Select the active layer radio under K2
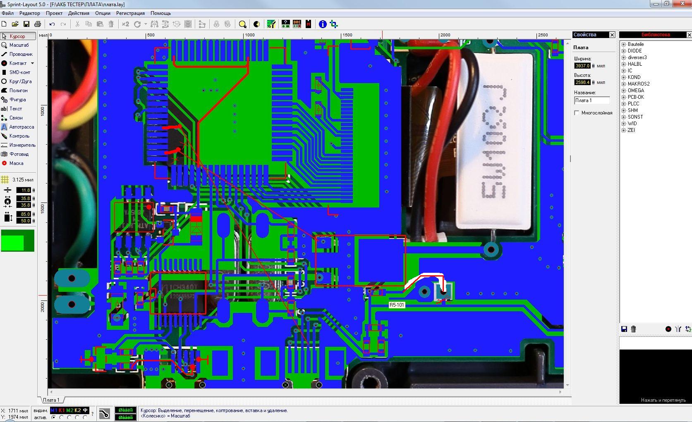The height and width of the screenshot is (422, 692). pyautogui.click(x=77, y=417)
